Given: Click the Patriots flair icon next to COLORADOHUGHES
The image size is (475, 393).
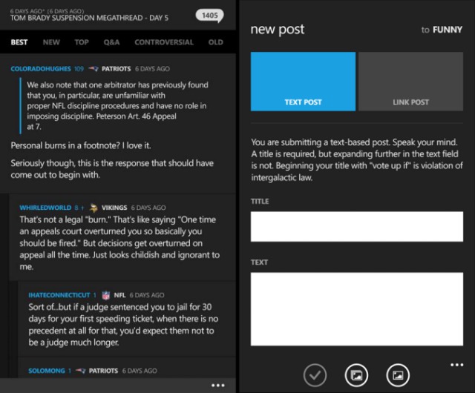Looking at the screenshot, I should [x=94, y=69].
